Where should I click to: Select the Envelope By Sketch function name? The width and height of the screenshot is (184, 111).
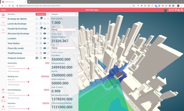[x=17, y=19]
